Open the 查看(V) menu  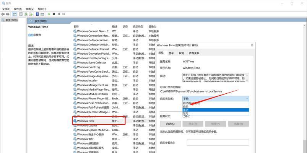(30, 9)
